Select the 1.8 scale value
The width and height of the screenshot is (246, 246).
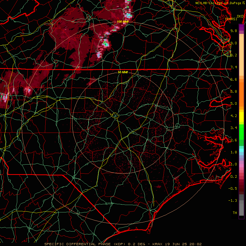[234, 152]
